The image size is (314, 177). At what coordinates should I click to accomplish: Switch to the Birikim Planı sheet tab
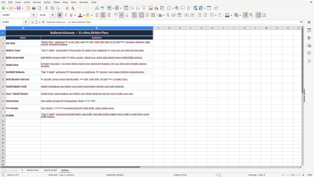coord(33,170)
